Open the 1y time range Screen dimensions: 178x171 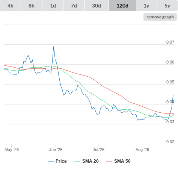click(146, 6)
